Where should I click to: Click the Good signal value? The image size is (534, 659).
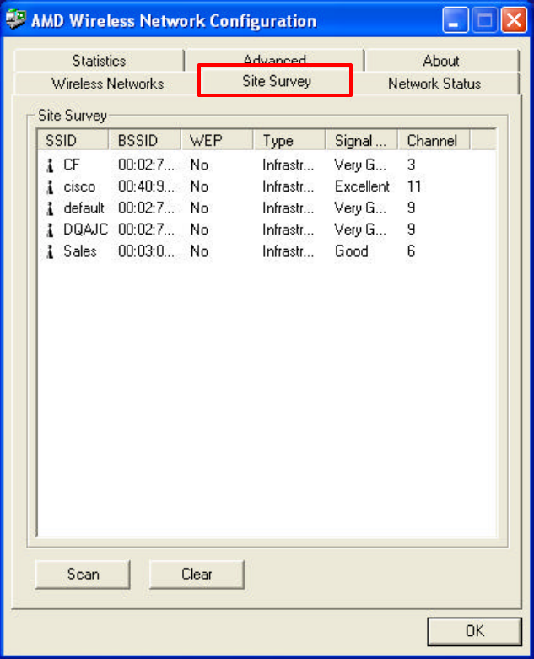point(351,251)
